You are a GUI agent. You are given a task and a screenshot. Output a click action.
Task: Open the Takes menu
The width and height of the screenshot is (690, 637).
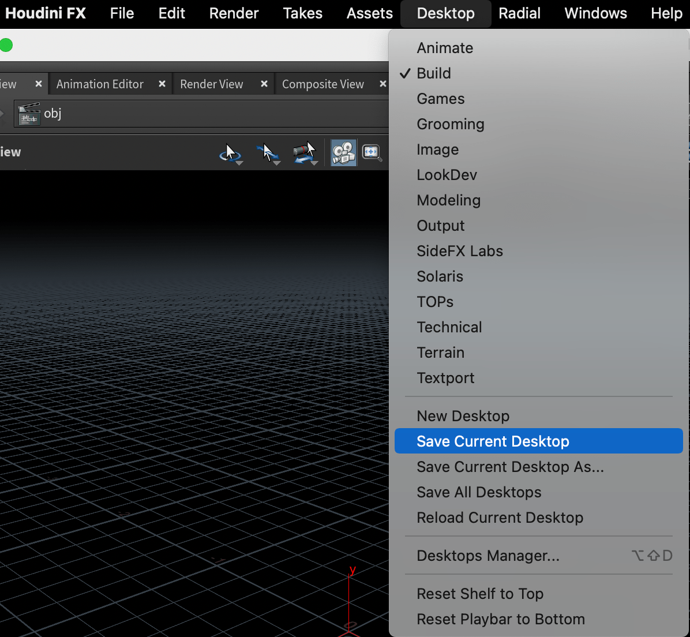tap(303, 14)
